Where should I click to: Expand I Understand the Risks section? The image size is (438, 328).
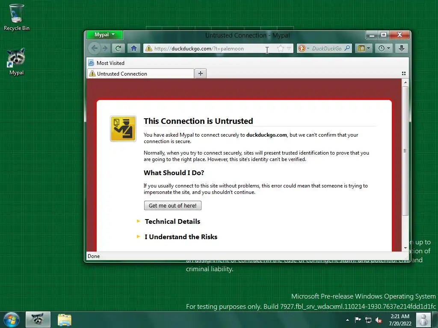click(181, 237)
